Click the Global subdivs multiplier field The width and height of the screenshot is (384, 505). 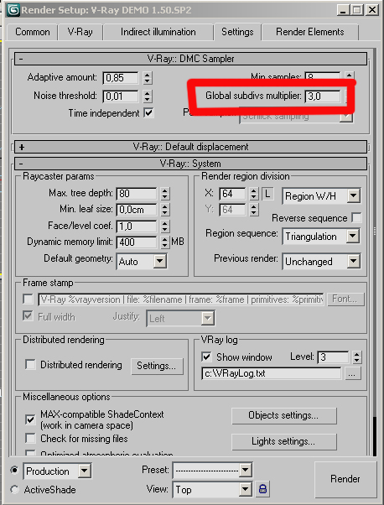[x=323, y=96]
